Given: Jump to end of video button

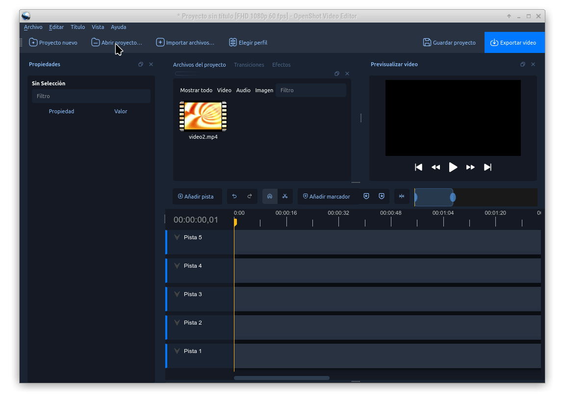Looking at the screenshot, I should coord(487,167).
